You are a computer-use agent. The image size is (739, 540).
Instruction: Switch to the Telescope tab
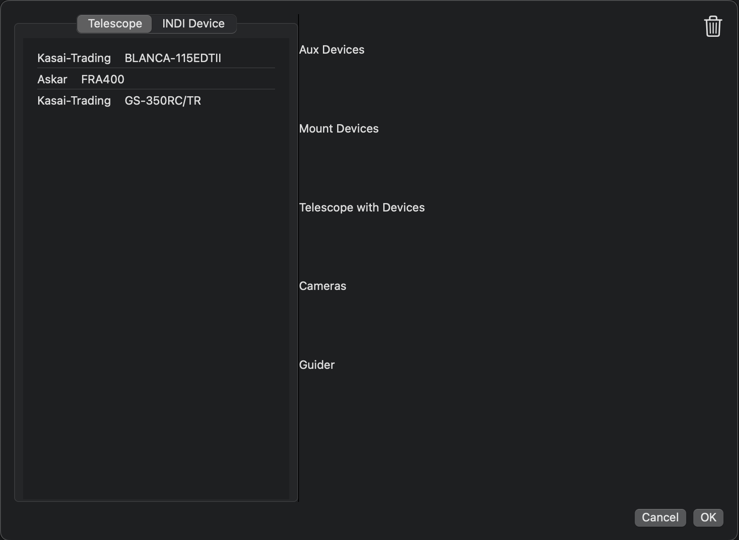point(115,23)
